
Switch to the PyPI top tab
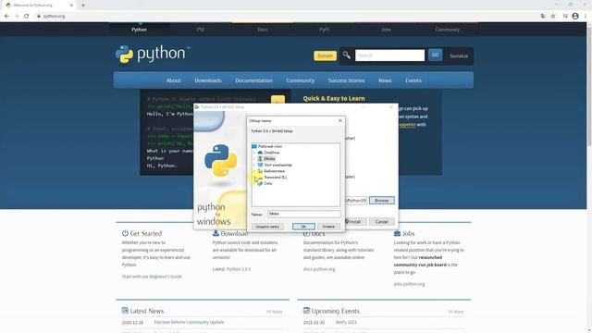pos(324,30)
